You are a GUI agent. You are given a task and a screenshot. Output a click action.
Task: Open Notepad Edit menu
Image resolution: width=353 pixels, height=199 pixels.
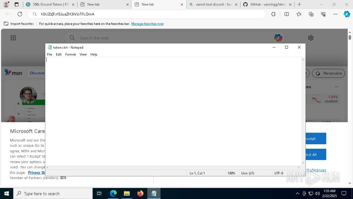(59, 54)
